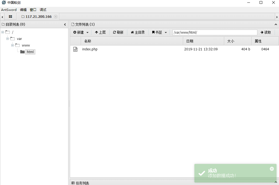Open the home grid view tab
Image resolution: width=279 pixels, height=185 pixels.
tap(10, 16)
